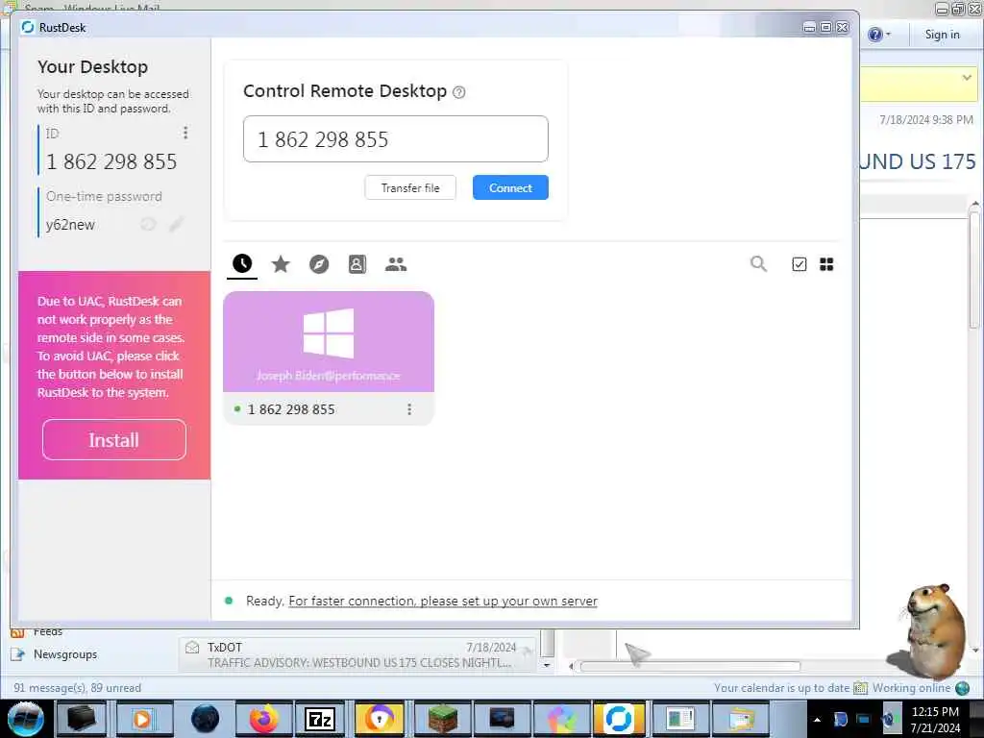Open the Windows Start menu

point(25,719)
